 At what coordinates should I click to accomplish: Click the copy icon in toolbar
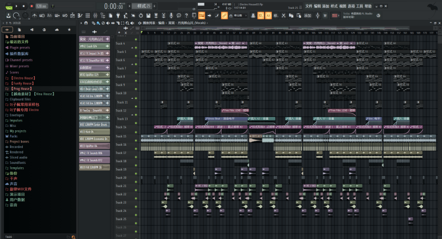291,15
